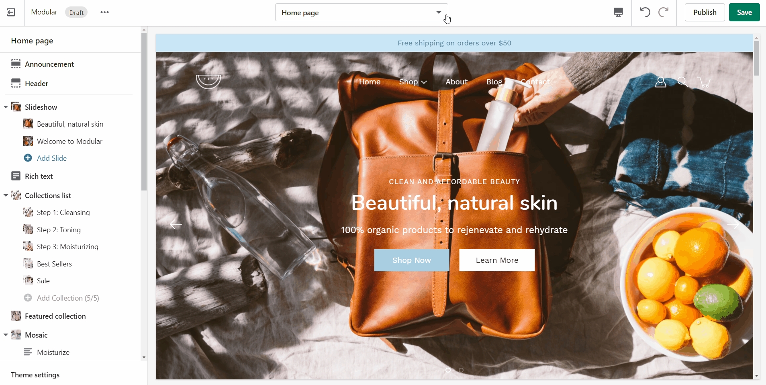The width and height of the screenshot is (766, 385).
Task: Click the redo arrow icon
Action: pos(664,12)
